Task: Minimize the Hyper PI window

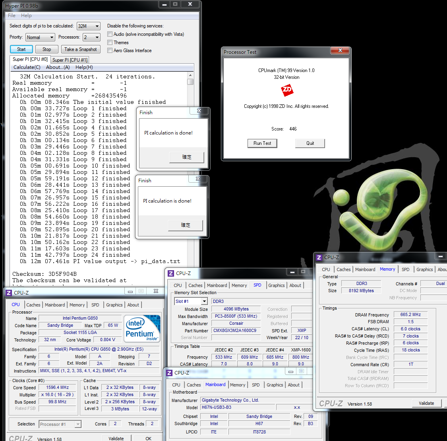Action: click(164, 4)
